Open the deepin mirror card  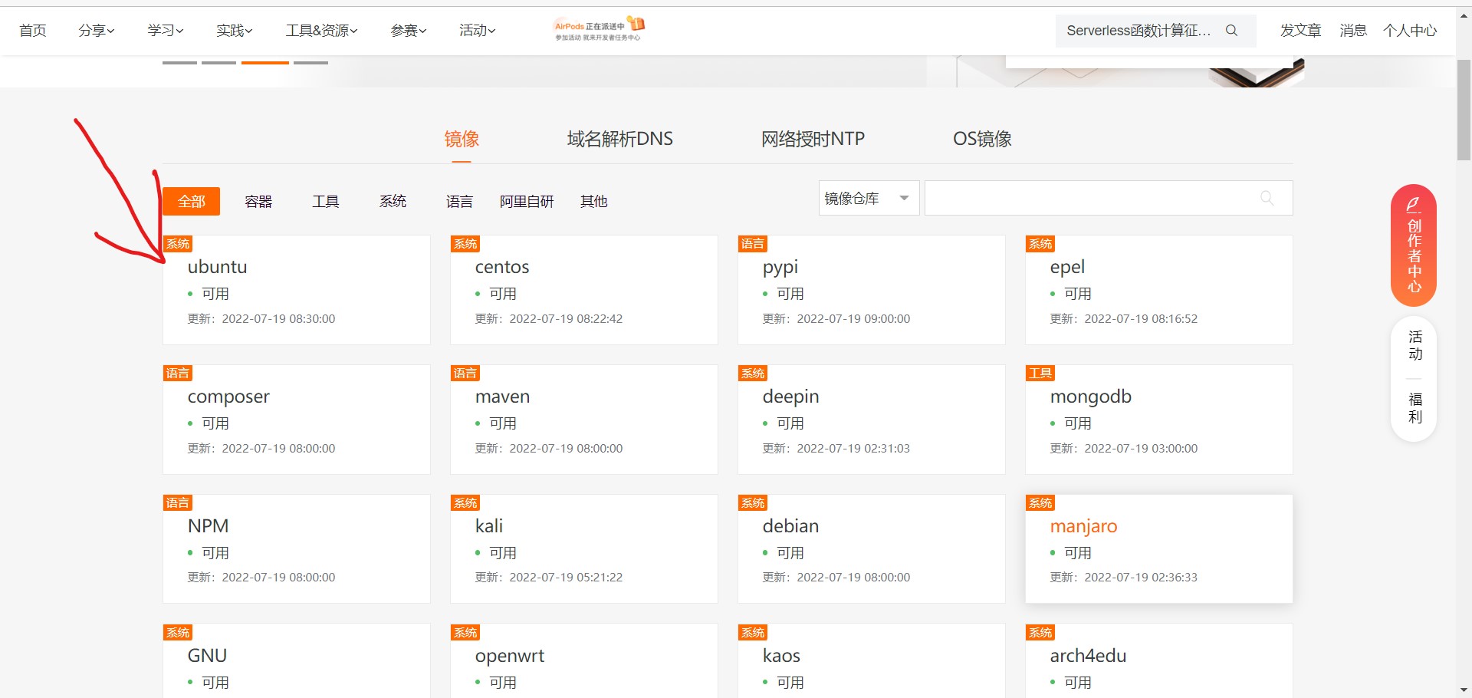(x=872, y=420)
